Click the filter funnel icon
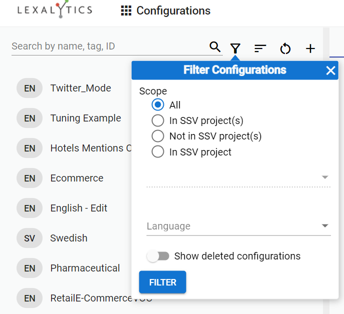 click(x=235, y=48)
